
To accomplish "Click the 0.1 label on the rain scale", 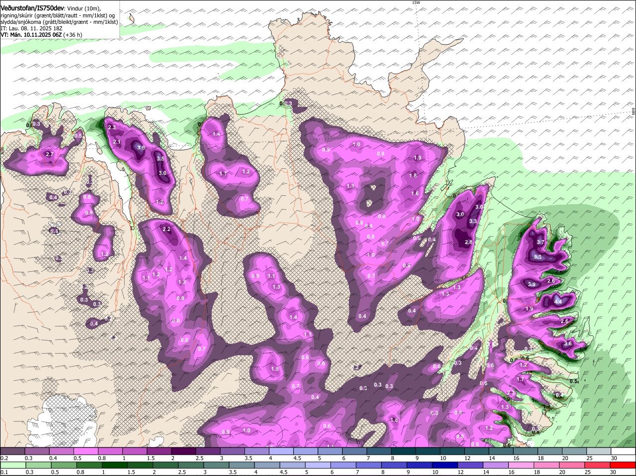I will (x=4, y=472).
